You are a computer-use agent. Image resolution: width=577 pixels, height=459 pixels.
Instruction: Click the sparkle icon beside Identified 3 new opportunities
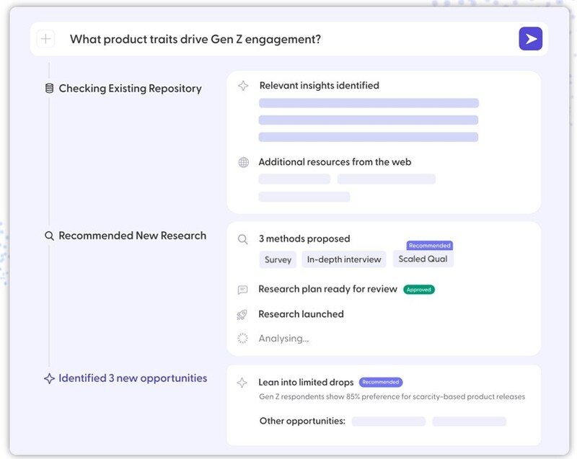49,378
